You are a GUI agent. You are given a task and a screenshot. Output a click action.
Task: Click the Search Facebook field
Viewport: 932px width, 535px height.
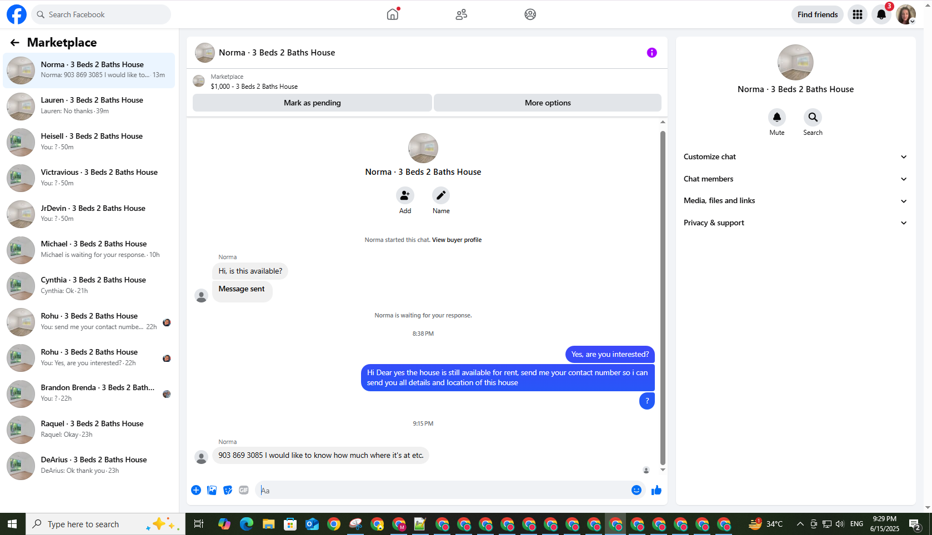point(101,14)
